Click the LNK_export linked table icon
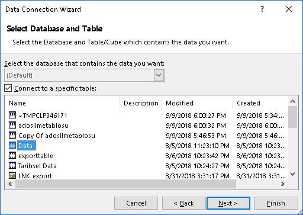The width and height of the screenshot is (303, 215). pos(12,175)
